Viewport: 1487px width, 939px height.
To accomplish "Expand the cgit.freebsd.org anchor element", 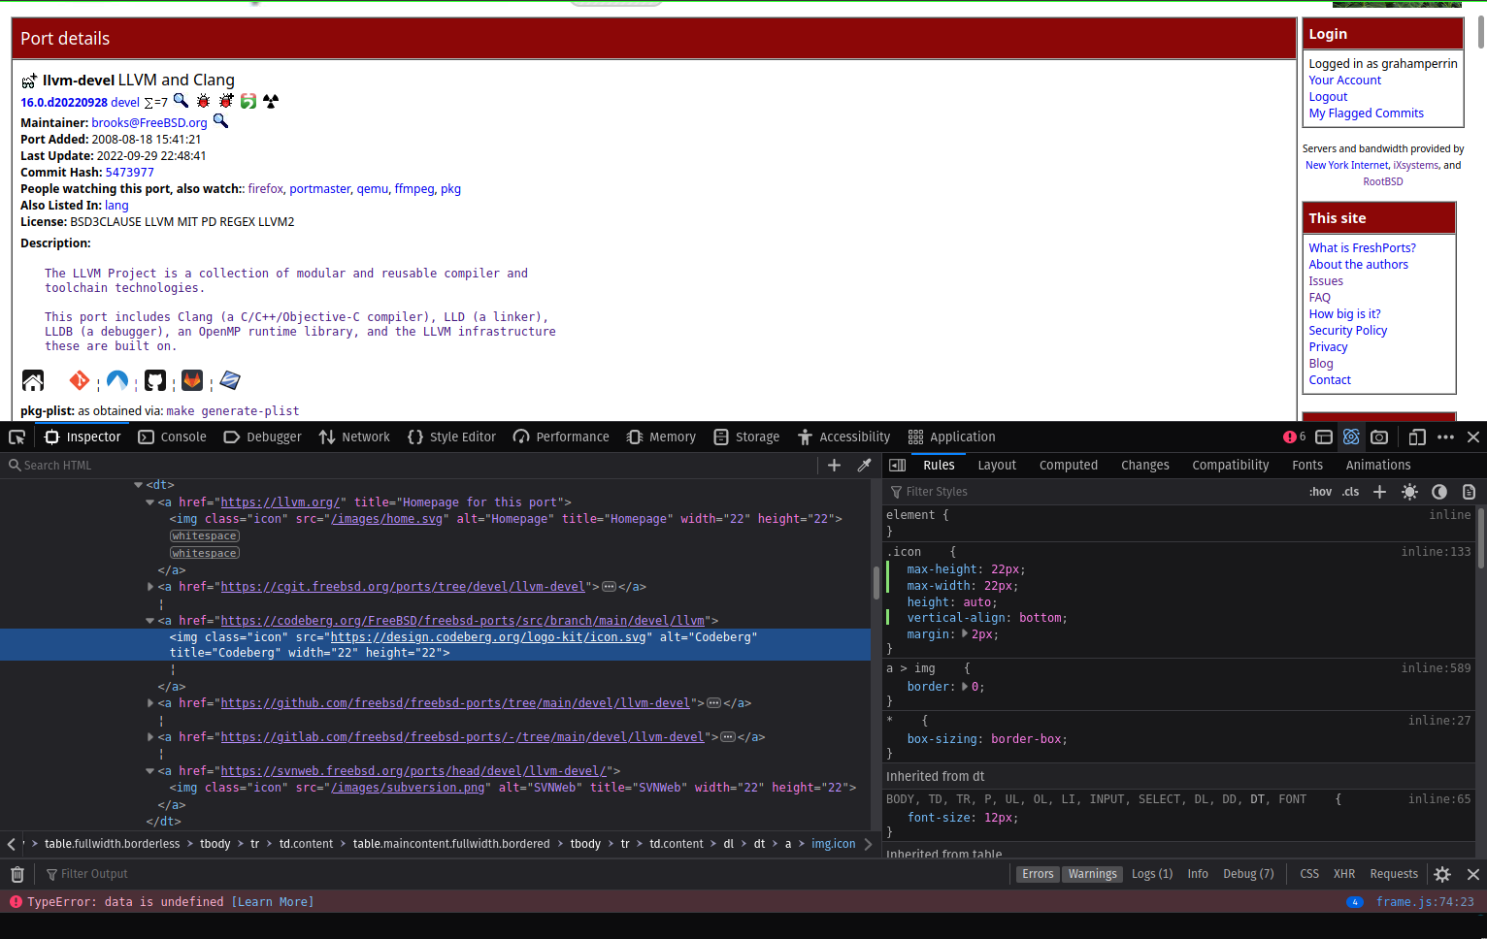I will [149, 586].
